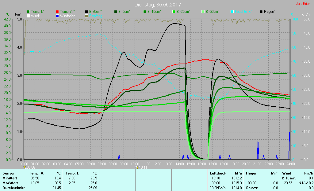Click the Temp. A. maximum value 30.5

57,183
